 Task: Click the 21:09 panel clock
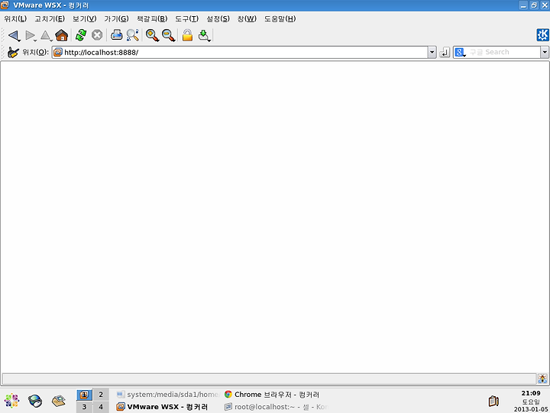531,393
